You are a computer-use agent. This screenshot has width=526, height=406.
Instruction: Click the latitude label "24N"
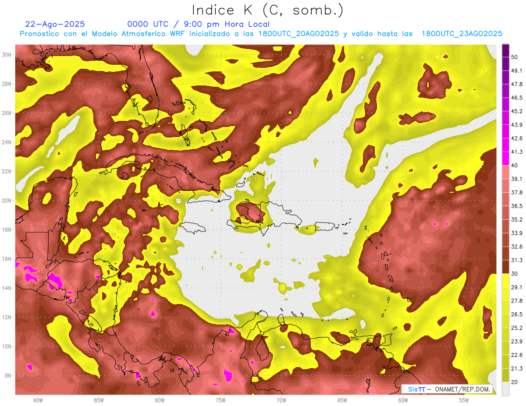(x=7, y=142)
